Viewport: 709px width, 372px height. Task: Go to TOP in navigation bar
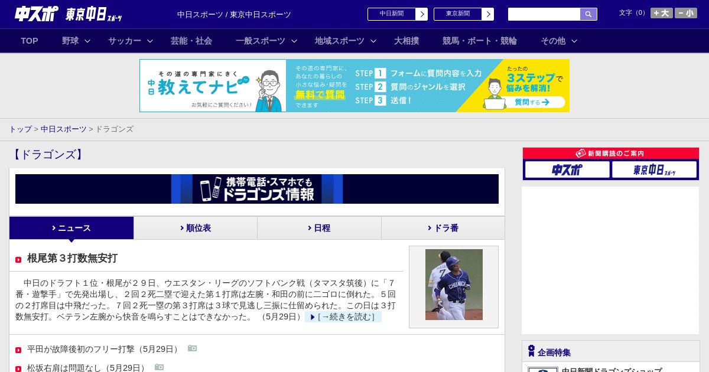pyautogui.click(x=30, y=41)
